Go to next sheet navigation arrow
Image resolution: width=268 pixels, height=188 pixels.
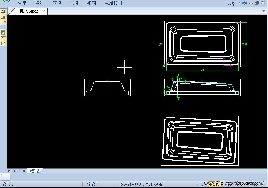click(19, 171)
